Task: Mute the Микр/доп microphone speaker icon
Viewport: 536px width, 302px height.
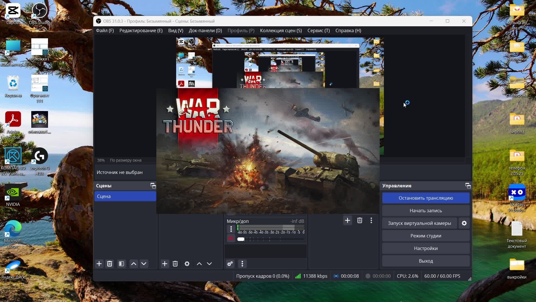Action: tap(231, 239)
